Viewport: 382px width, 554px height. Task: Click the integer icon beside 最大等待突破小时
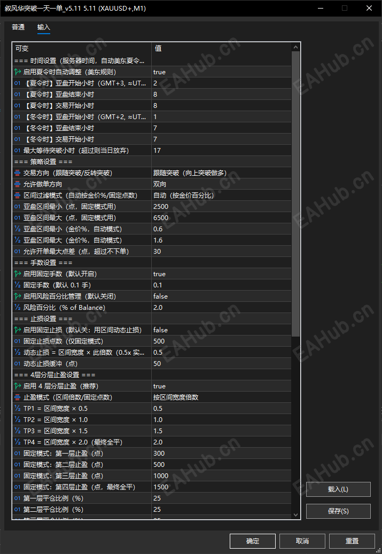[17, 151]
